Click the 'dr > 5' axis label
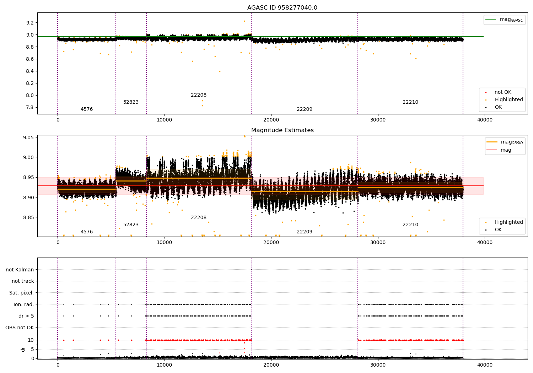533x373 pixels. coord(26,316)
